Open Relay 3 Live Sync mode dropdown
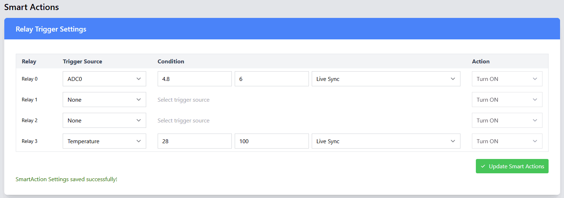The width and height of the screenshot is (564, 198). (x=386, y=141)
